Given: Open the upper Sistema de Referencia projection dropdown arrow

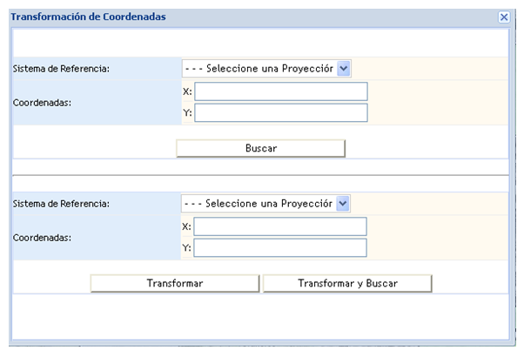Looking at the screenshot, I should click(x=344, y=69).
